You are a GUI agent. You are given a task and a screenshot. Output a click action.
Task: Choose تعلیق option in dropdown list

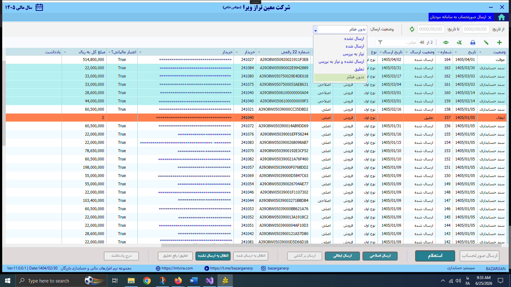359,69
